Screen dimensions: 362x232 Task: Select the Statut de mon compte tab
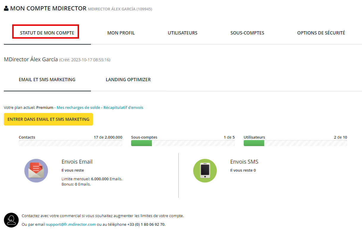click(47, 33)
